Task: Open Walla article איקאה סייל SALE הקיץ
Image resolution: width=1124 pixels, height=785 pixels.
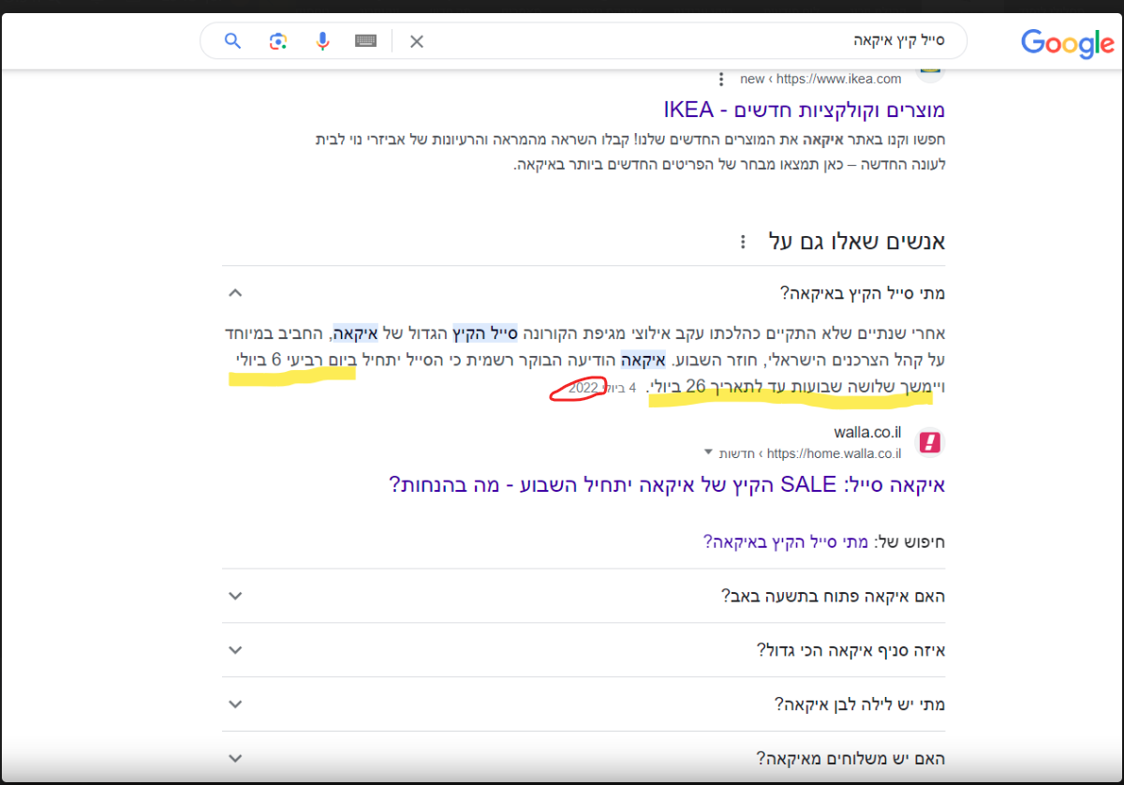Action: (667, 484)
